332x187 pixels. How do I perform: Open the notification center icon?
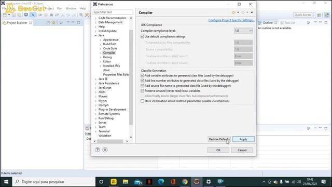pyautogui.click(x=324, y=182)
